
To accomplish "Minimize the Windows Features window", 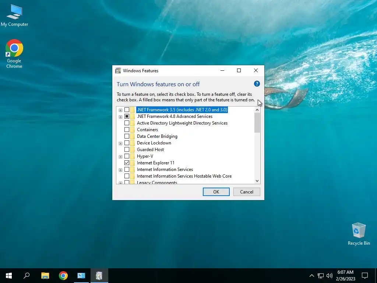I will [222, 70].
